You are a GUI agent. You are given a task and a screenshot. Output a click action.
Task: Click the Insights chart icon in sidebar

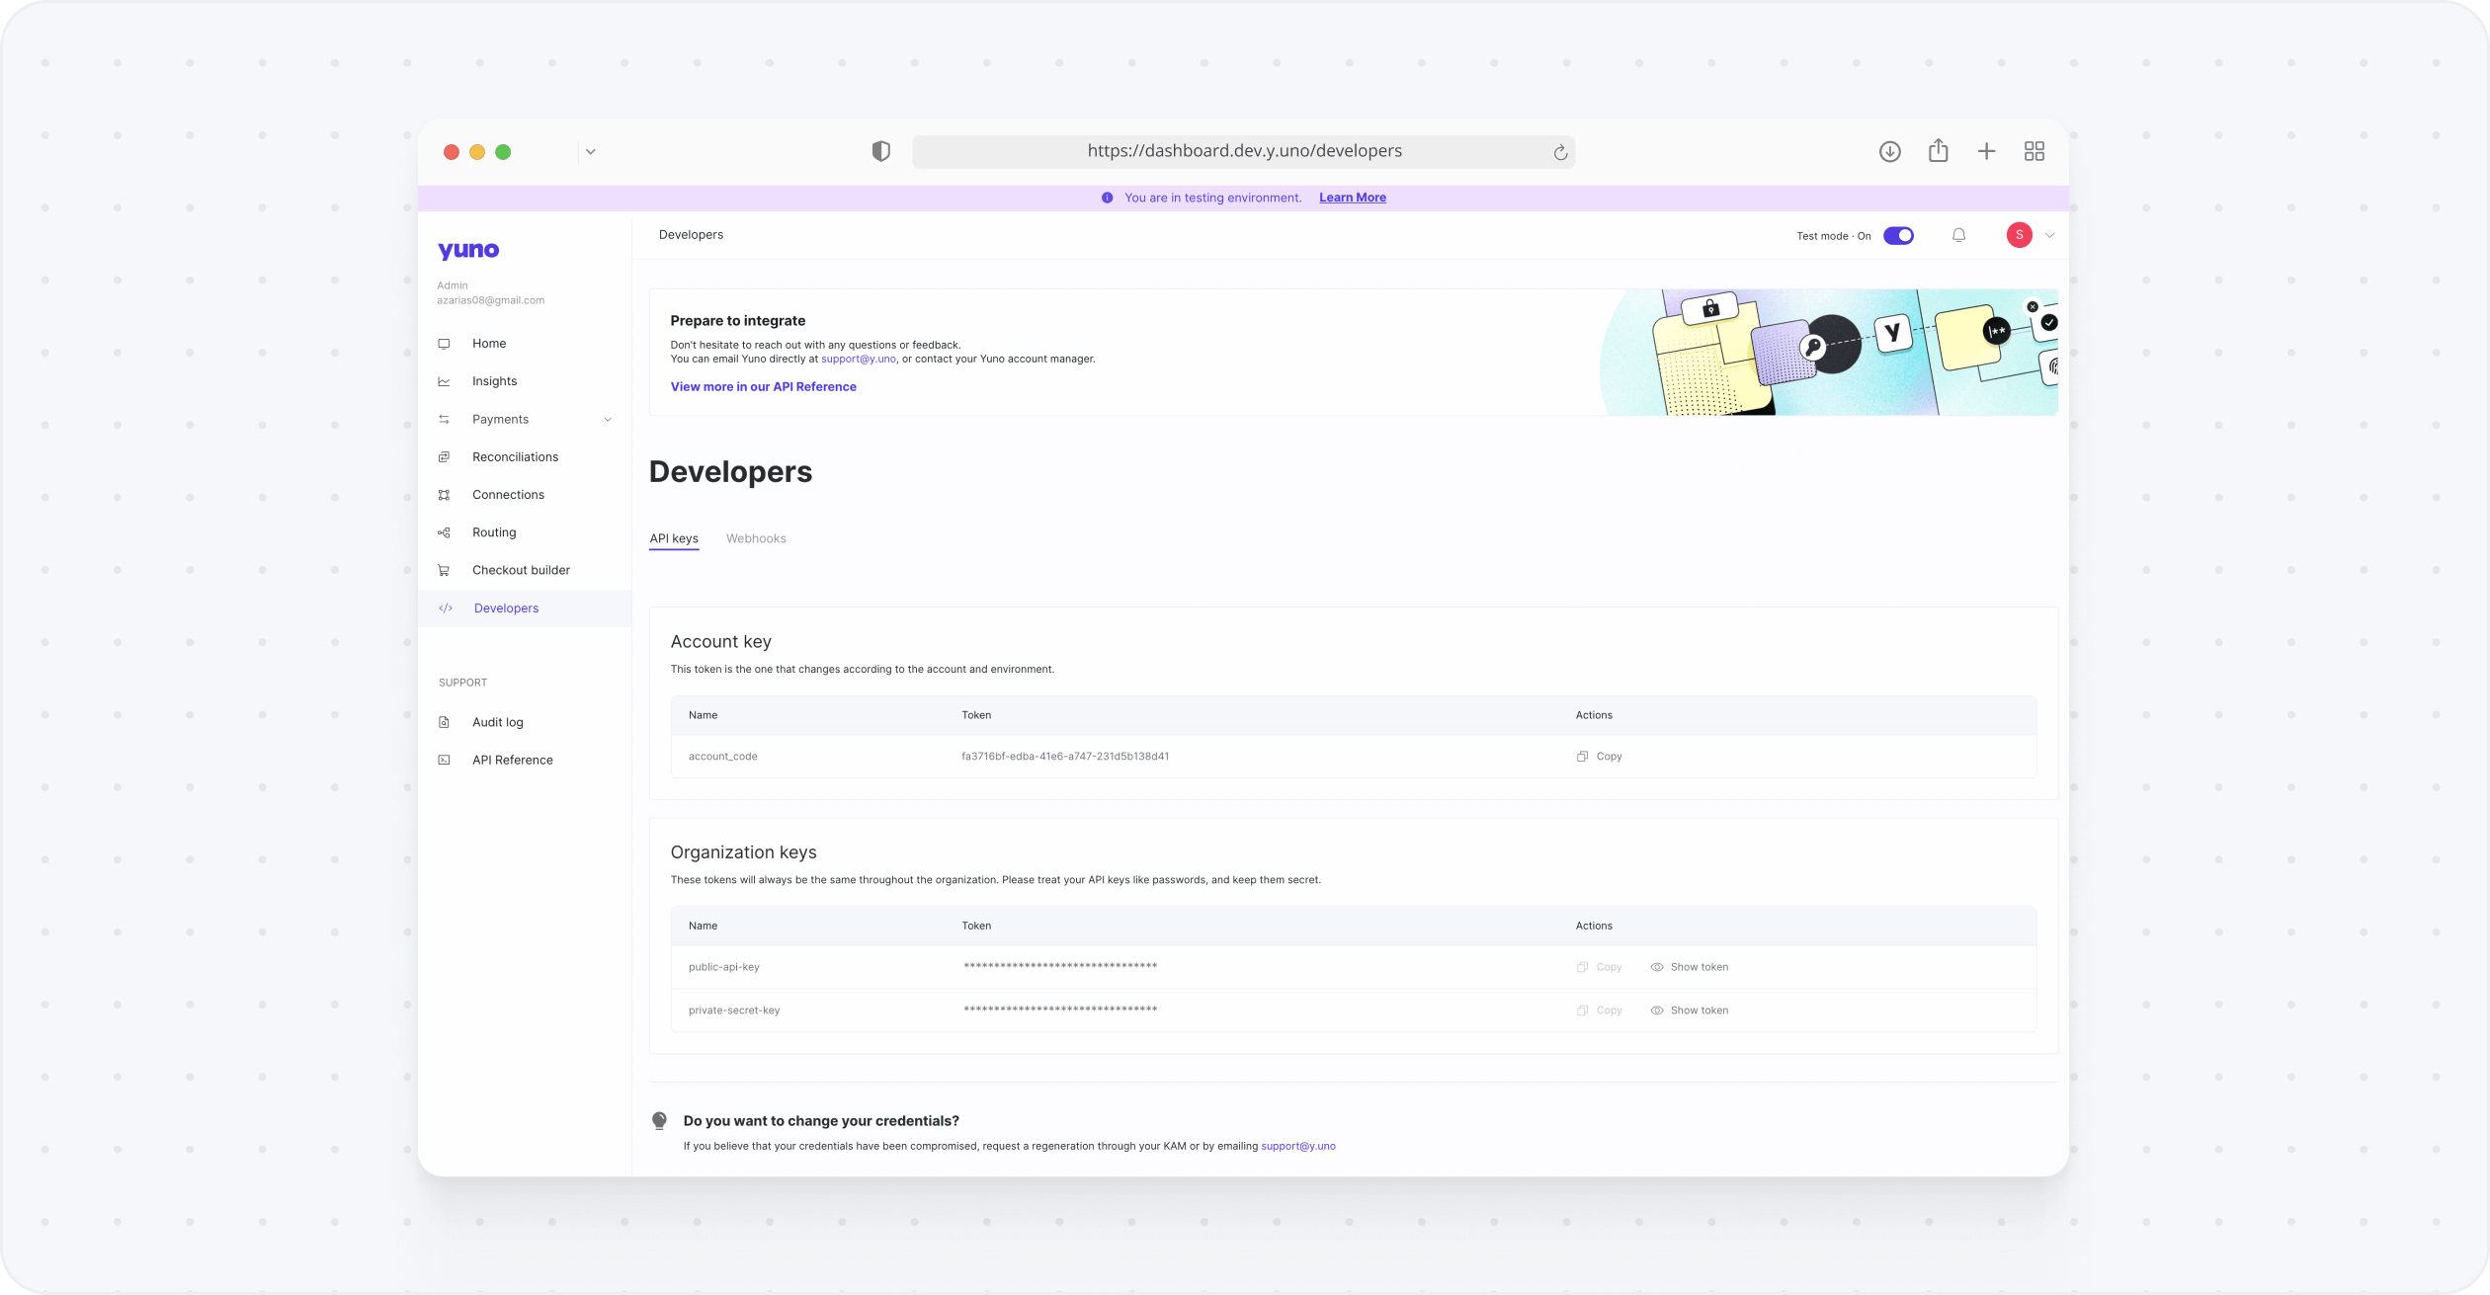click(x=445, y=381)
